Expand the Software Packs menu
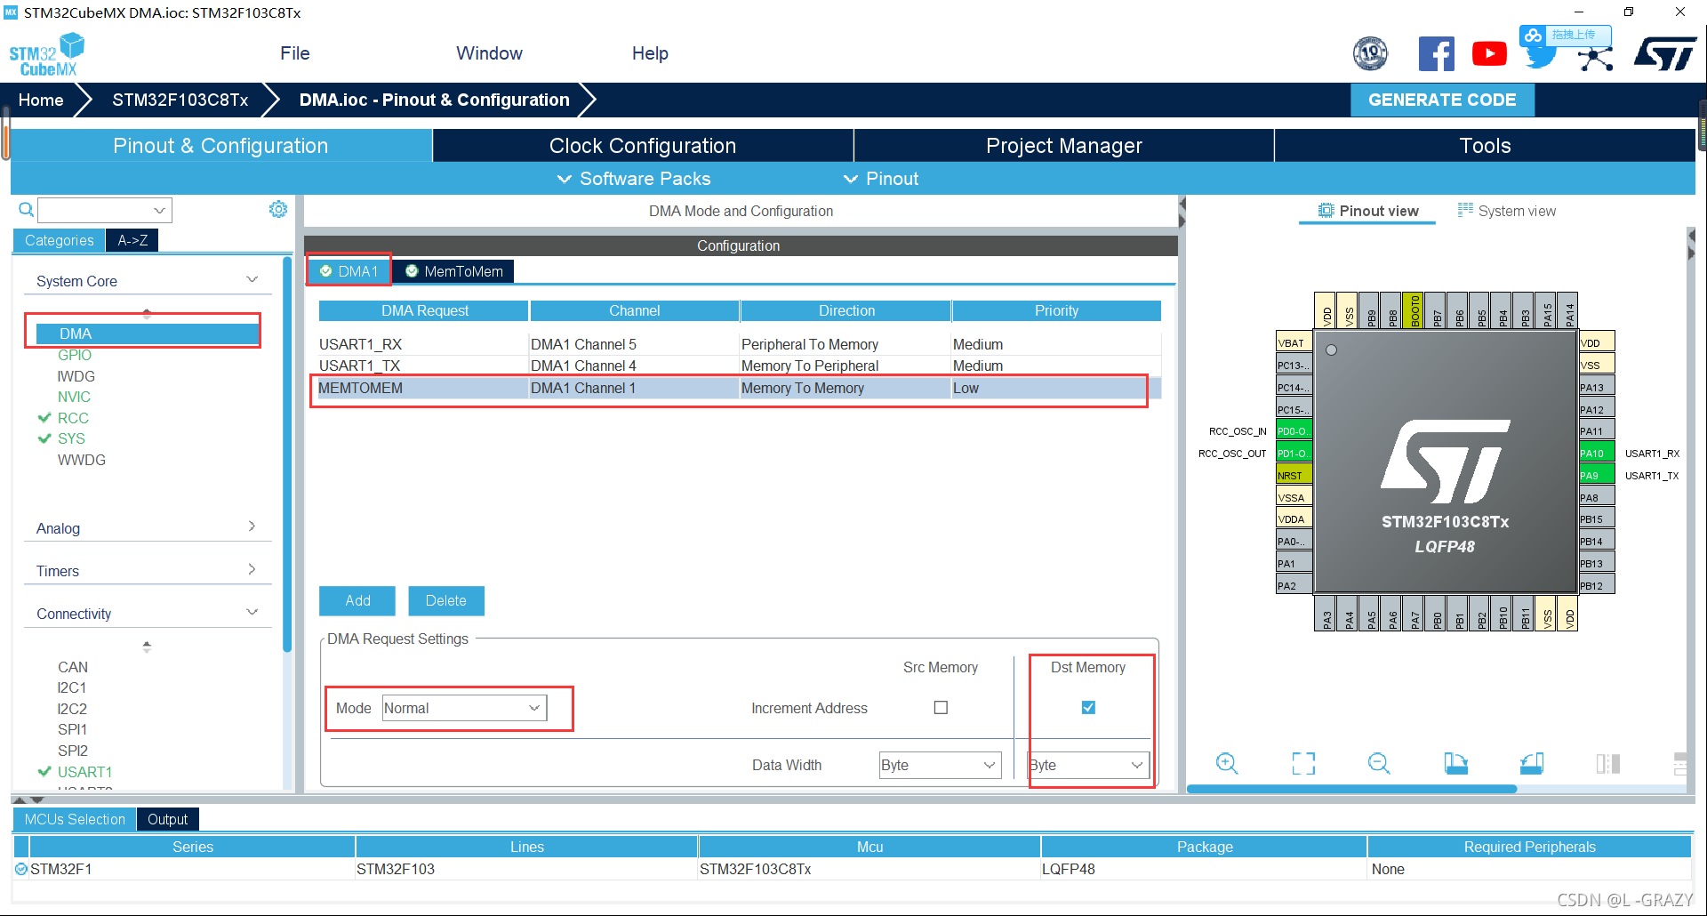The width and height of the screenshot is (1707, 916). (634, 179)
